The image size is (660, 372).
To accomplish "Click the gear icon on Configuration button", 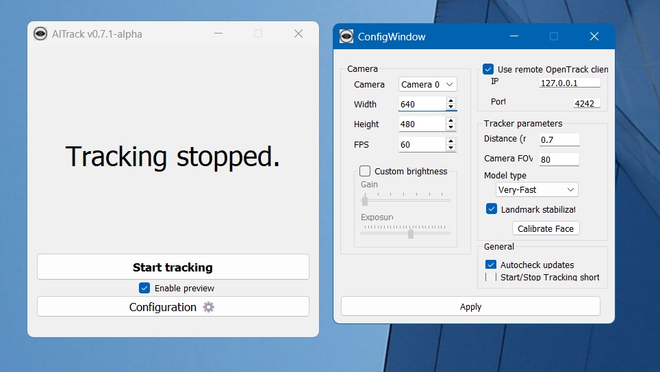I will pyautogui.click(x=208, y=307).
